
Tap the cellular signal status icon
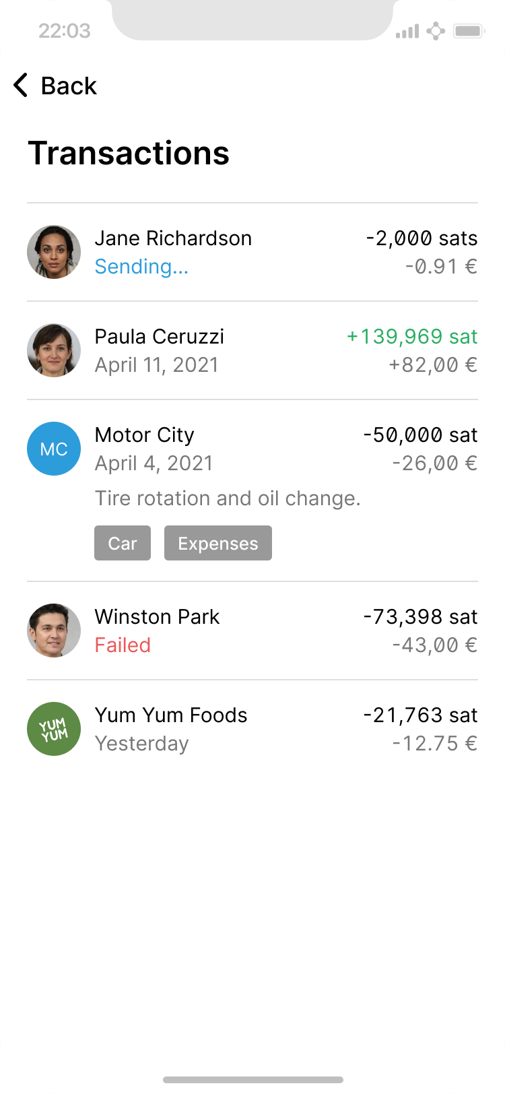[407, 31]
